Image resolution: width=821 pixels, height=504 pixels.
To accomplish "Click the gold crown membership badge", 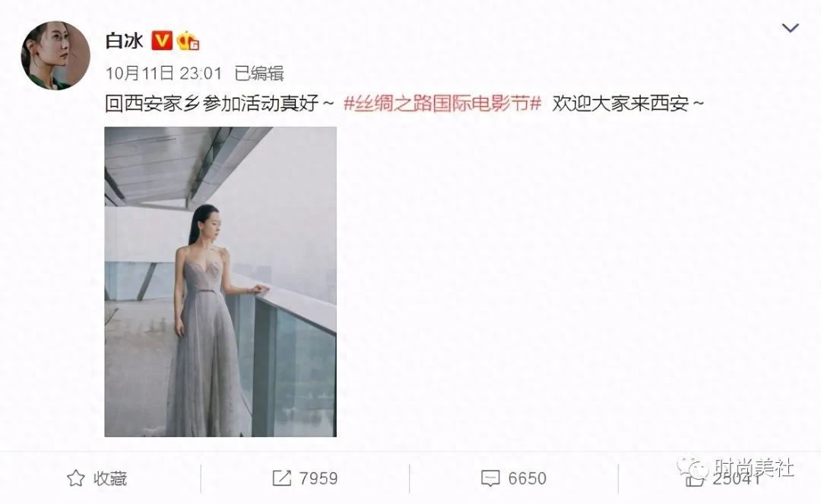I will tap(188, 41).
